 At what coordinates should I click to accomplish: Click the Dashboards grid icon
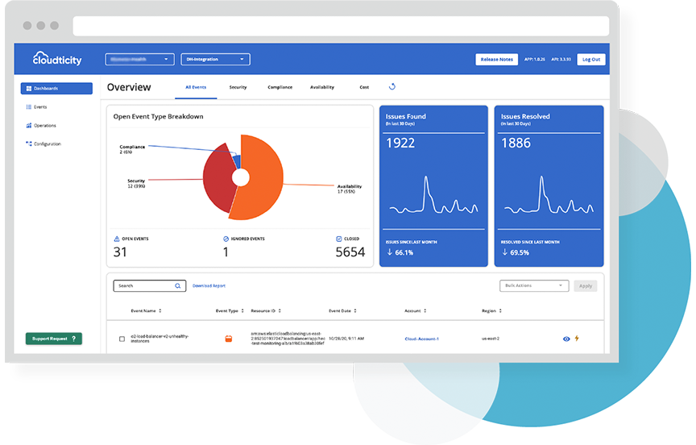[29, 89]
